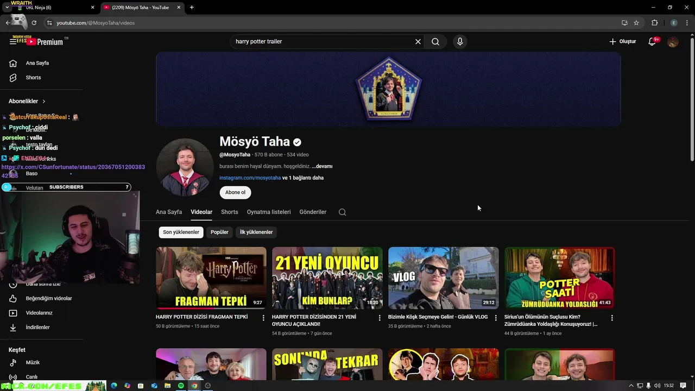This screenshot has width=695, height=391.
Task: Click the Oluştur create button
Action: (x=623, y=42)
